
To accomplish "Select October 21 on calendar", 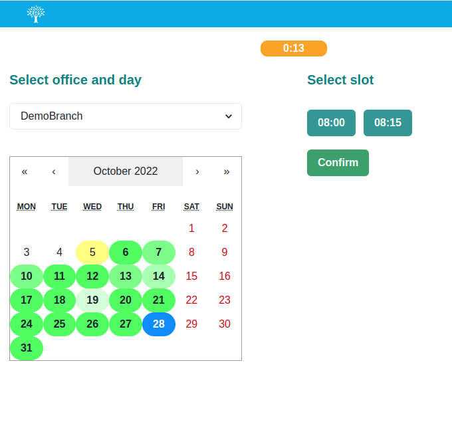I will 159,300.
